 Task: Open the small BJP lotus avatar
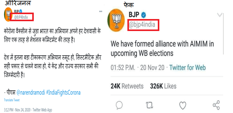pyautogui.click(x=8, y=14)
